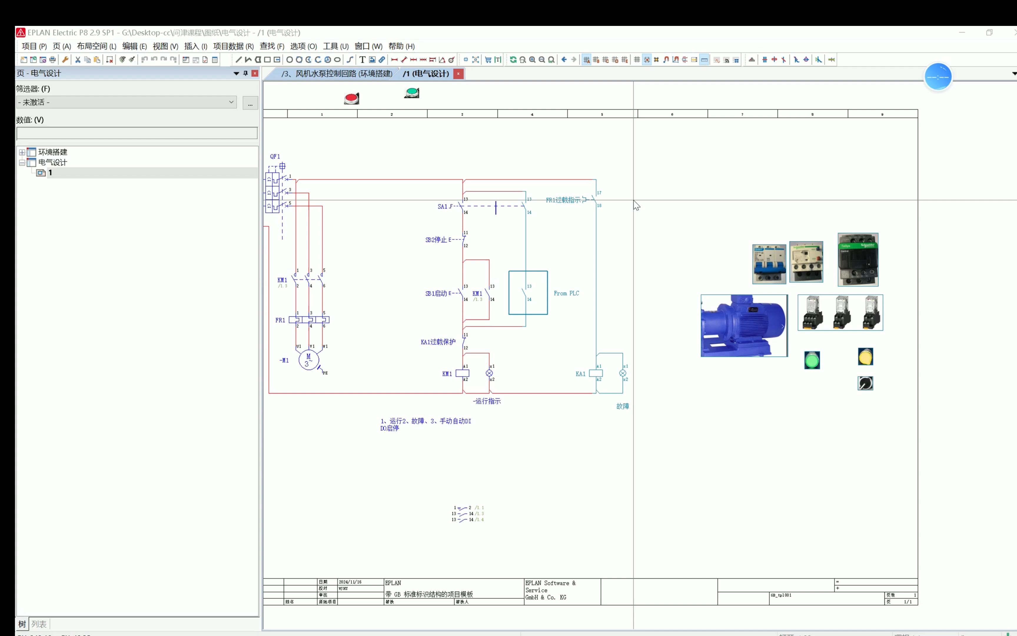Switch to 树 tree view tab
Image resolution: width=1017 pixels, height=636 pixels.
pos(22,624)
